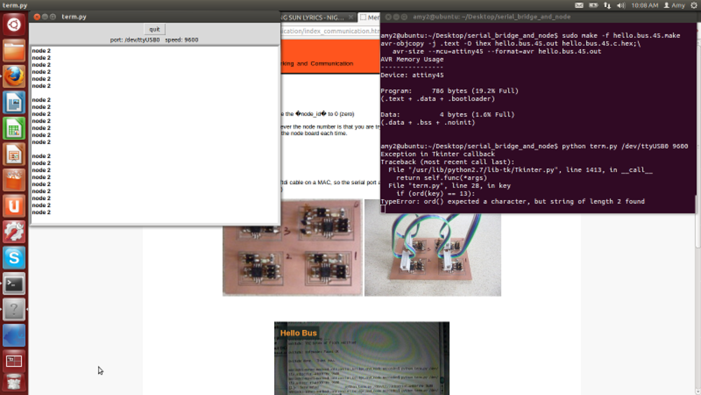The height and width of the screenshot is (395, 701).
Task: Maximize the terminal window
Action: (404, 17)
